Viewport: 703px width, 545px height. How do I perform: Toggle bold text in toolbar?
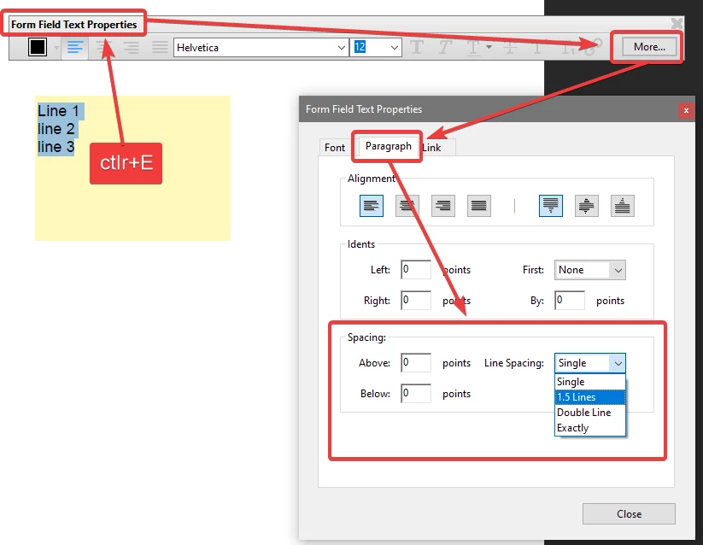pyautogui.click(x=417, y=47)
